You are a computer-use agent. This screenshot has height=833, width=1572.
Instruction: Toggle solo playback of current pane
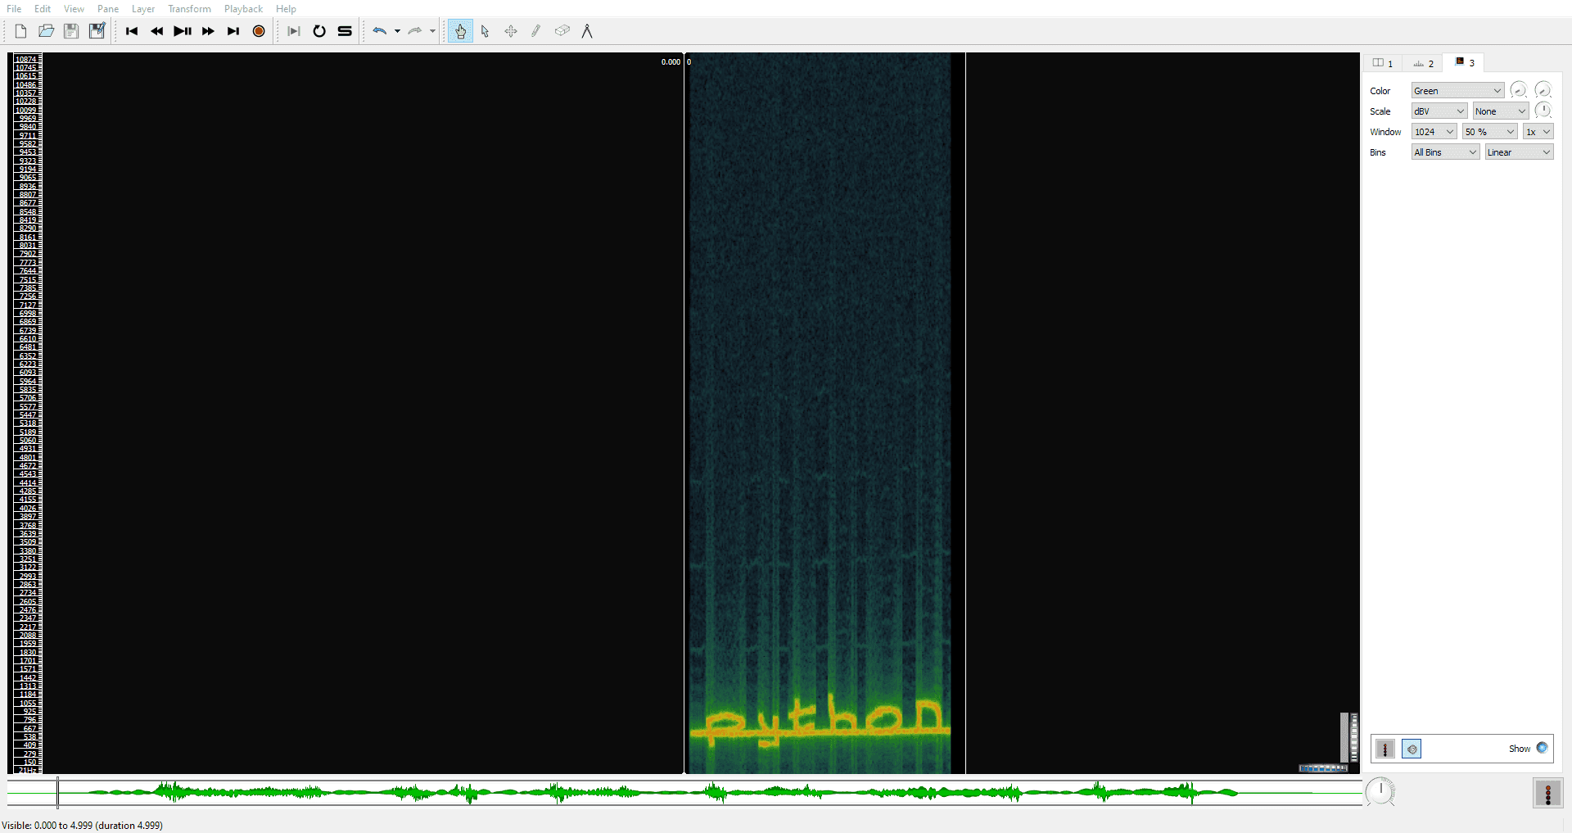click(345, 31)
